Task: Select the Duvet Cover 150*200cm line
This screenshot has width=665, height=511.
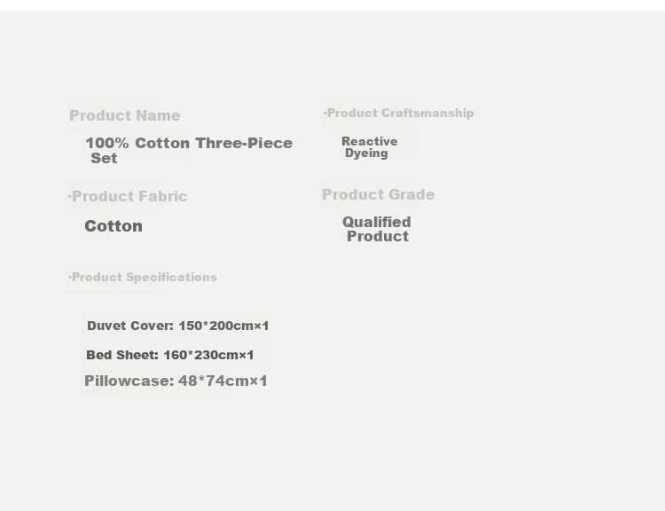Action: [x=178, y=326]
